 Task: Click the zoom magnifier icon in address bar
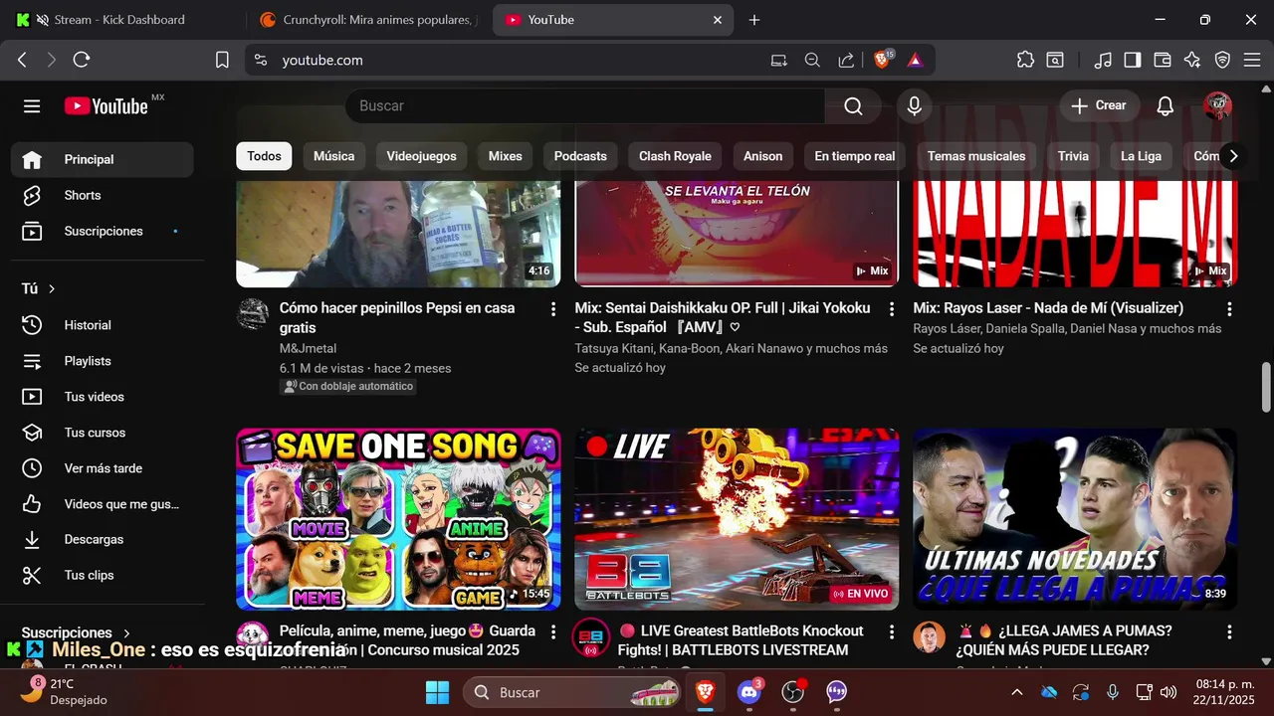pyautogui.click(x=812, y=60)
